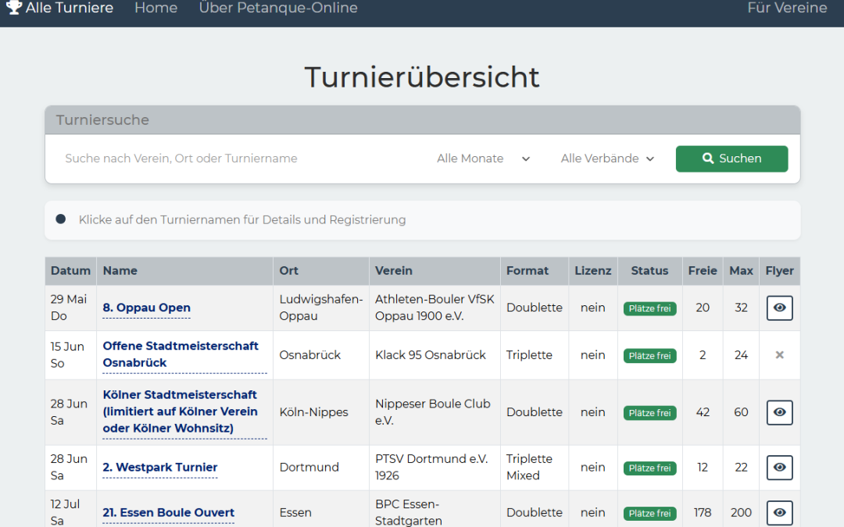Click free places value 42
The image size is (844, 527).
click(703, 412)
